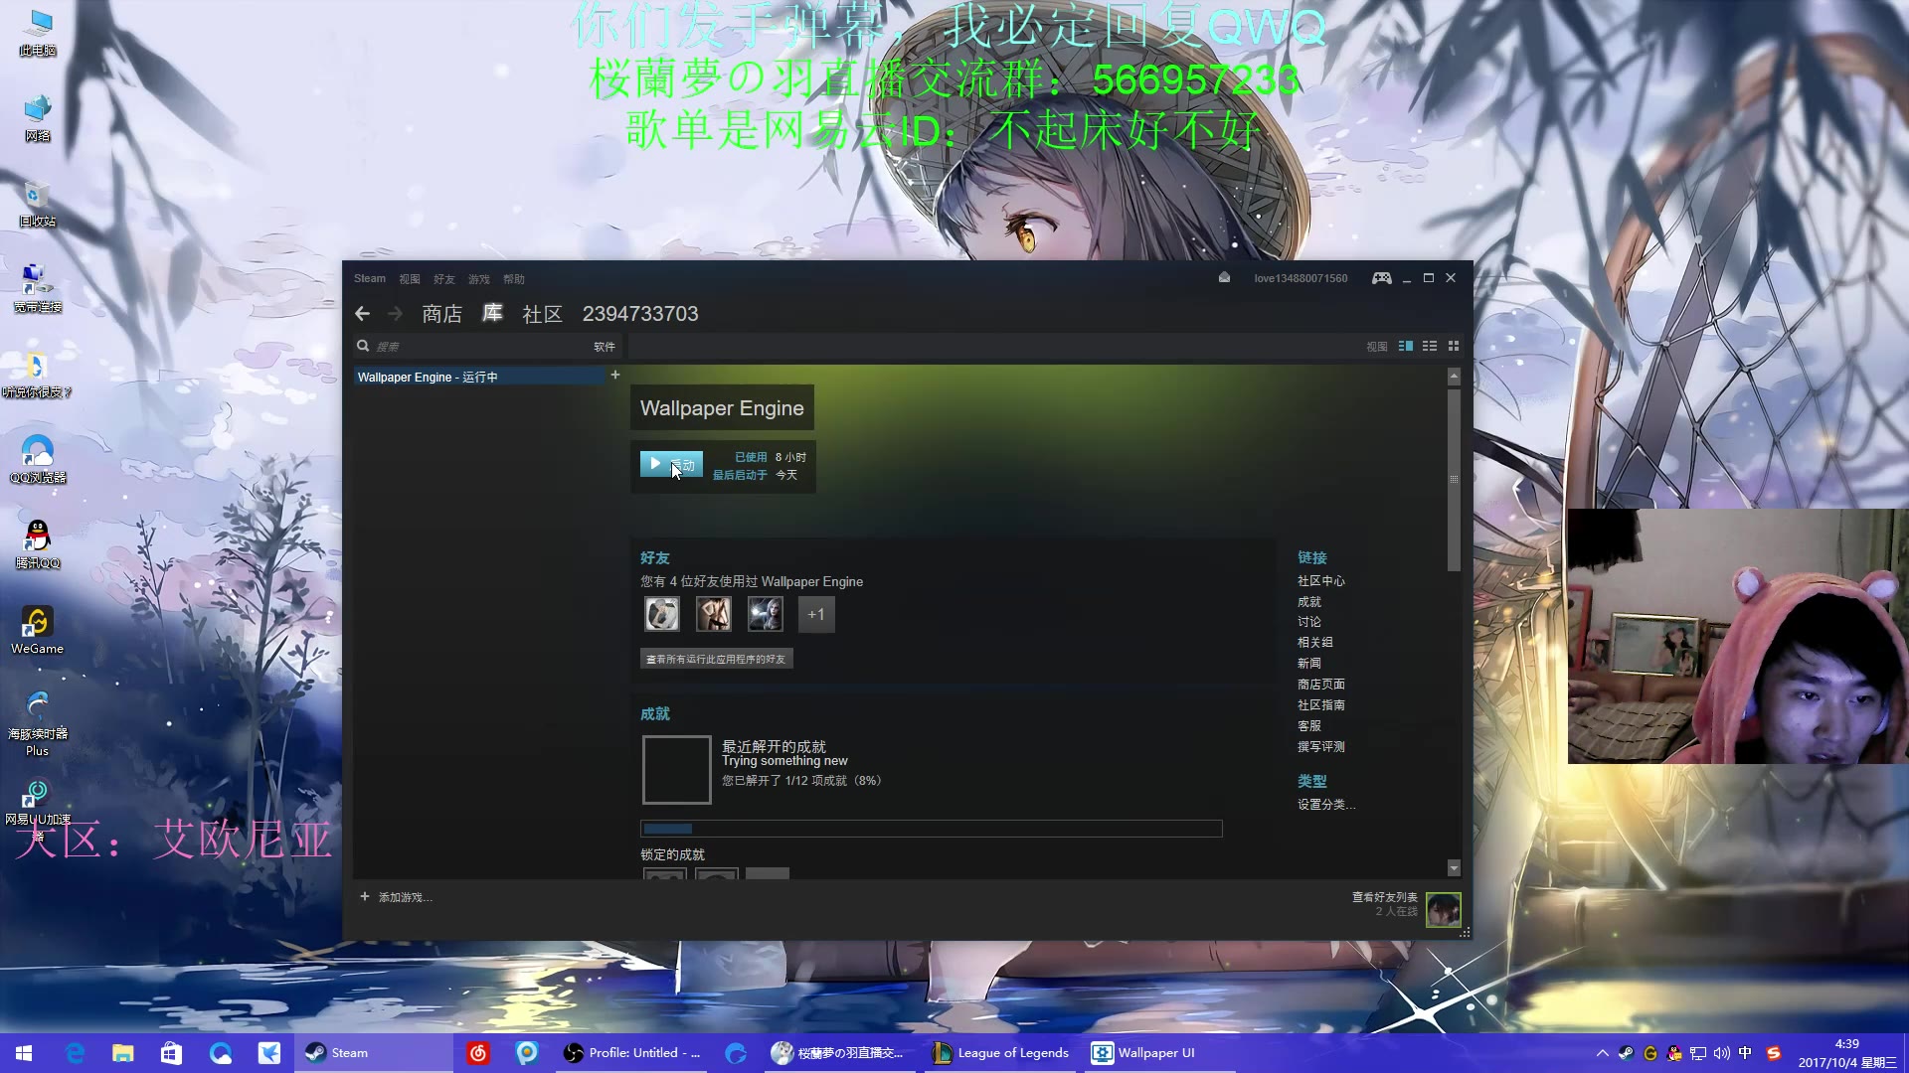Open 撰写评测 link

click(x=1321, y=747)
